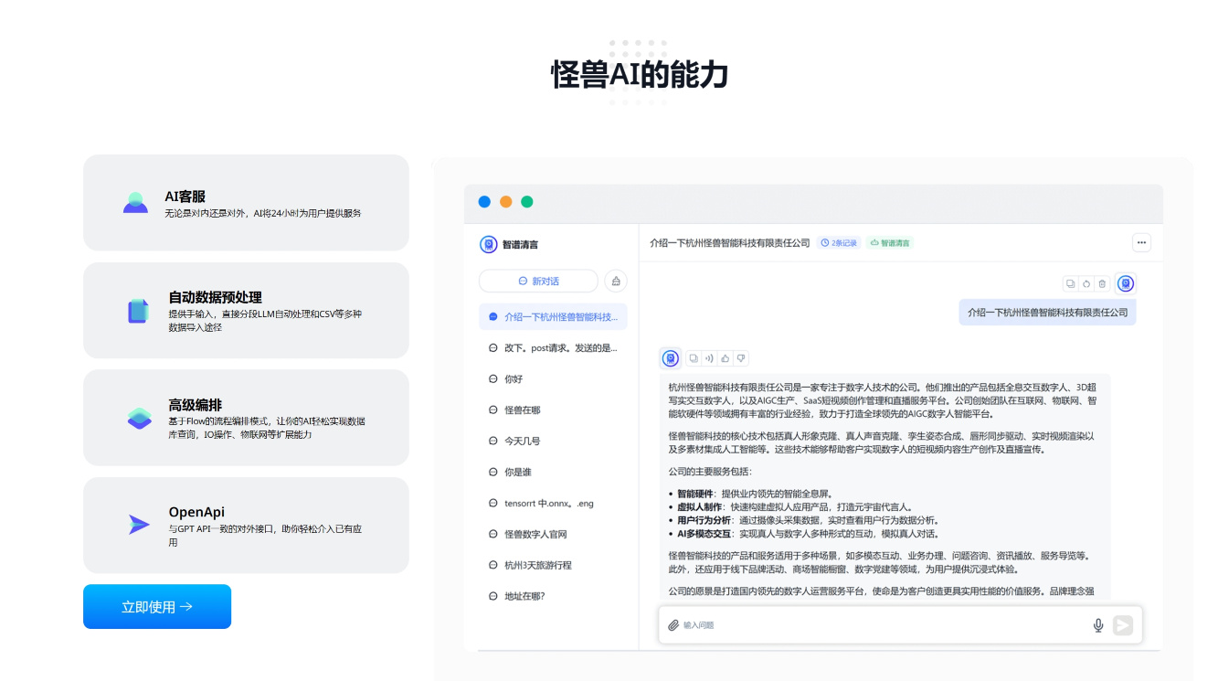The image size is (1218, 681).
Task: Click the user avatar icon at top right
Action: (1126, 283)
